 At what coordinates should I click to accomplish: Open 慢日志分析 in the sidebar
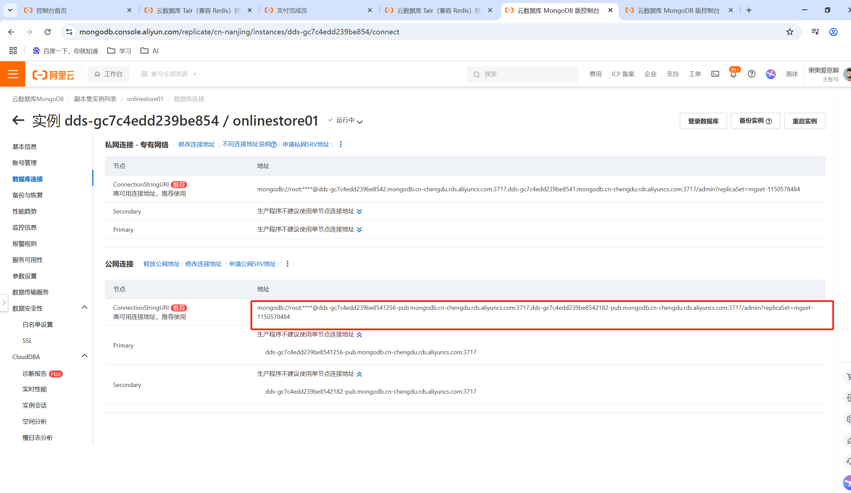tap(38, 438)
